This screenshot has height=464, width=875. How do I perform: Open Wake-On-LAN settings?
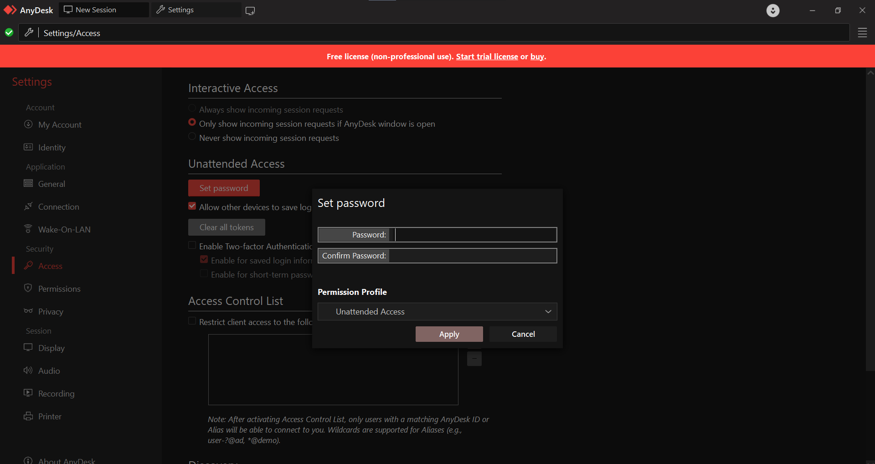pyautogui.click(x=64, y=230)
